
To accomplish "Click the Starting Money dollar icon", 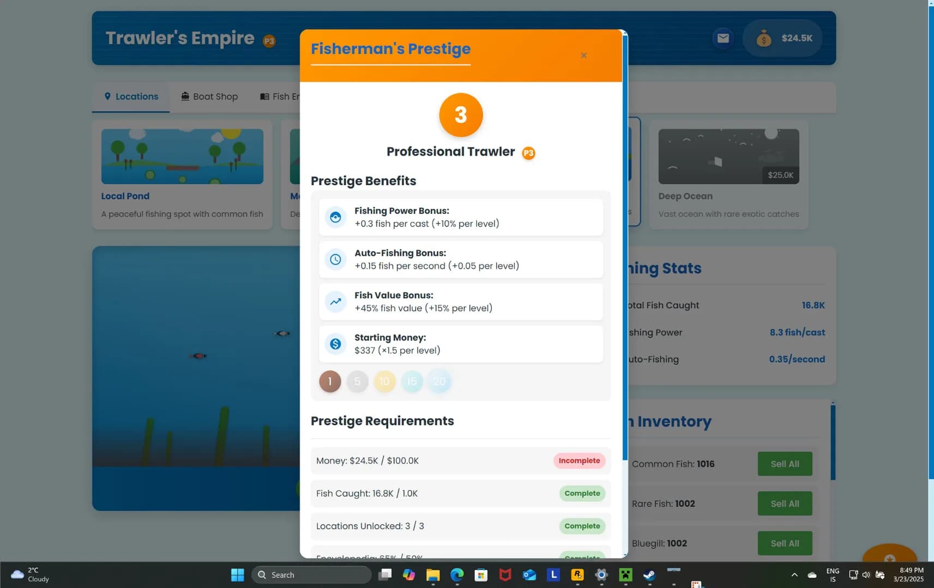I will coord(336,344).
